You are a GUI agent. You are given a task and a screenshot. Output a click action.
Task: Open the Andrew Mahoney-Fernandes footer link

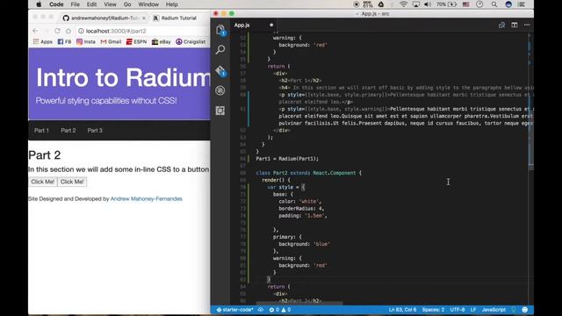147,199
